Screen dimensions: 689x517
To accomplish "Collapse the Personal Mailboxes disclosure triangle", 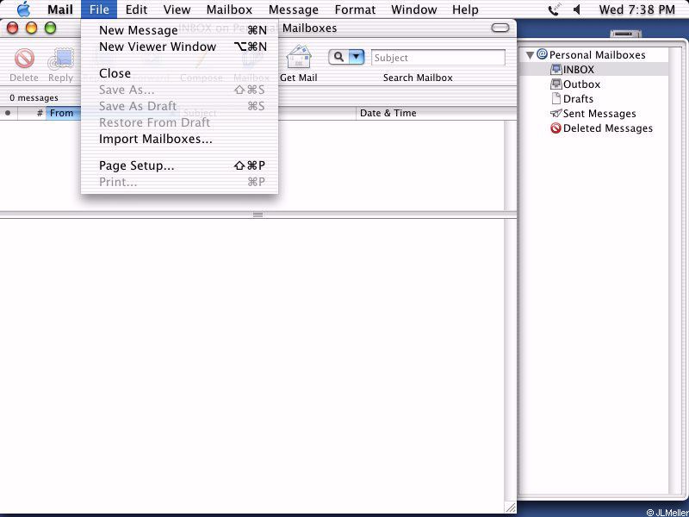I will pyautogui.click(x=531, y=55).
